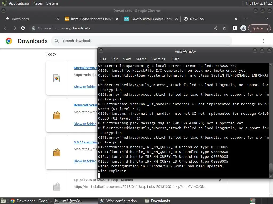Open the 0.0.11a-enhanced download link

tap(86, 142)
